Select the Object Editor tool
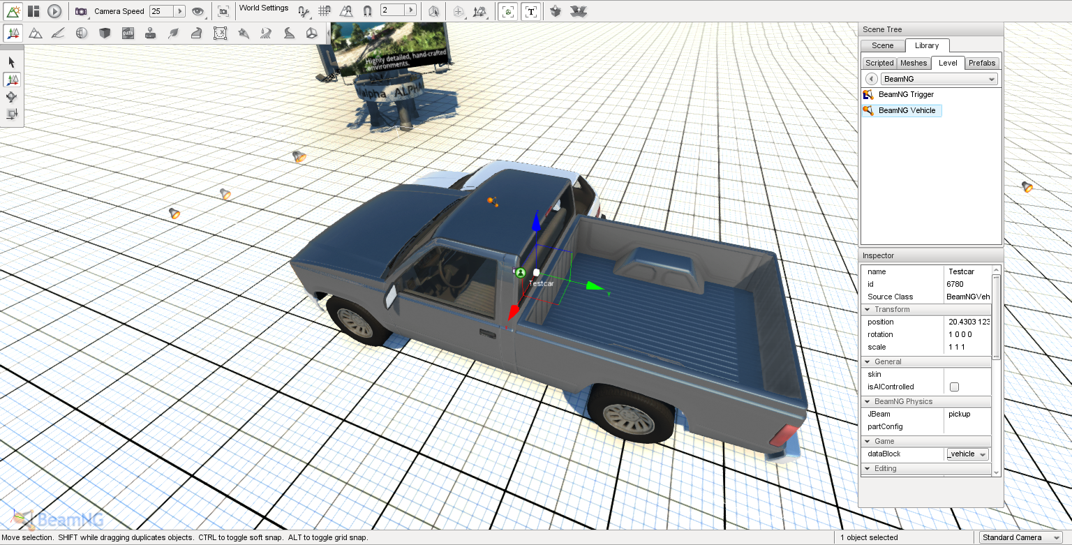Image resolution: width=1072 pixels, height=545 pixels. 13,33
